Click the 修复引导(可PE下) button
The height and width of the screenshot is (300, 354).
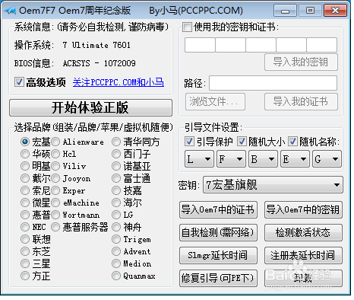218,278
